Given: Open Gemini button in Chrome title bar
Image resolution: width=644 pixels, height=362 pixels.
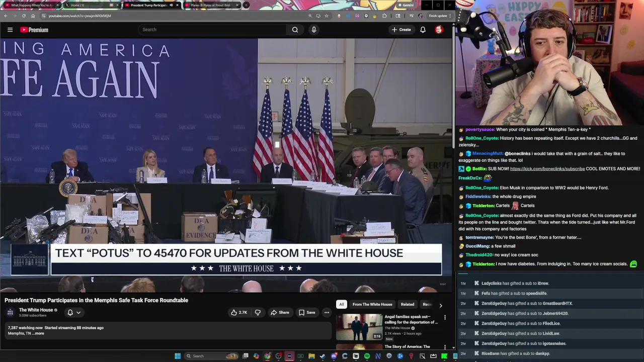Looking at the screenshot, I should (x=406, y=5).
